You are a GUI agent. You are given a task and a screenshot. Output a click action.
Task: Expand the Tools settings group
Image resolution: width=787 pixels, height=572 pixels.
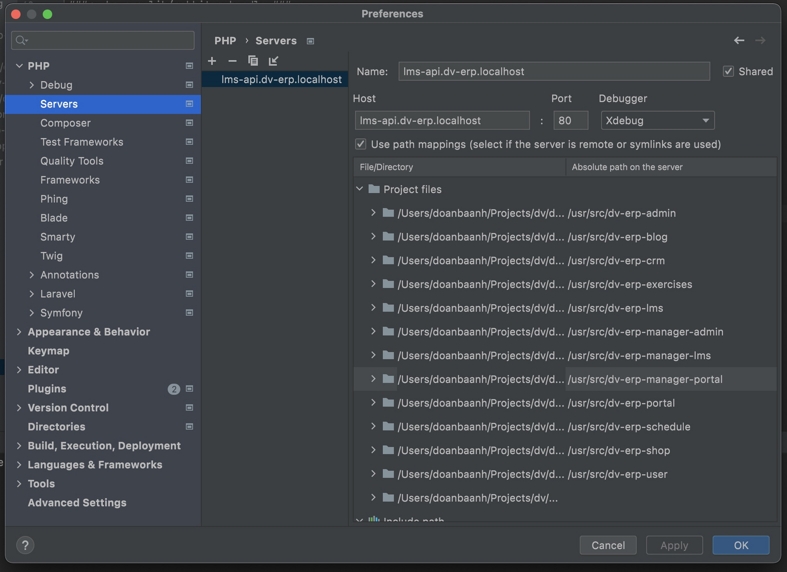click(19, 484)
